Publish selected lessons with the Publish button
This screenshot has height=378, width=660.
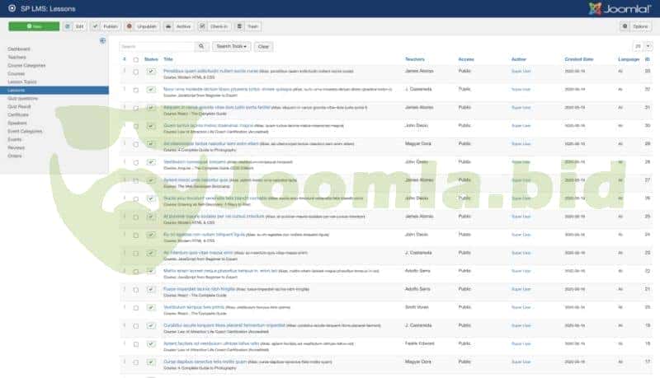coord(105,26)
